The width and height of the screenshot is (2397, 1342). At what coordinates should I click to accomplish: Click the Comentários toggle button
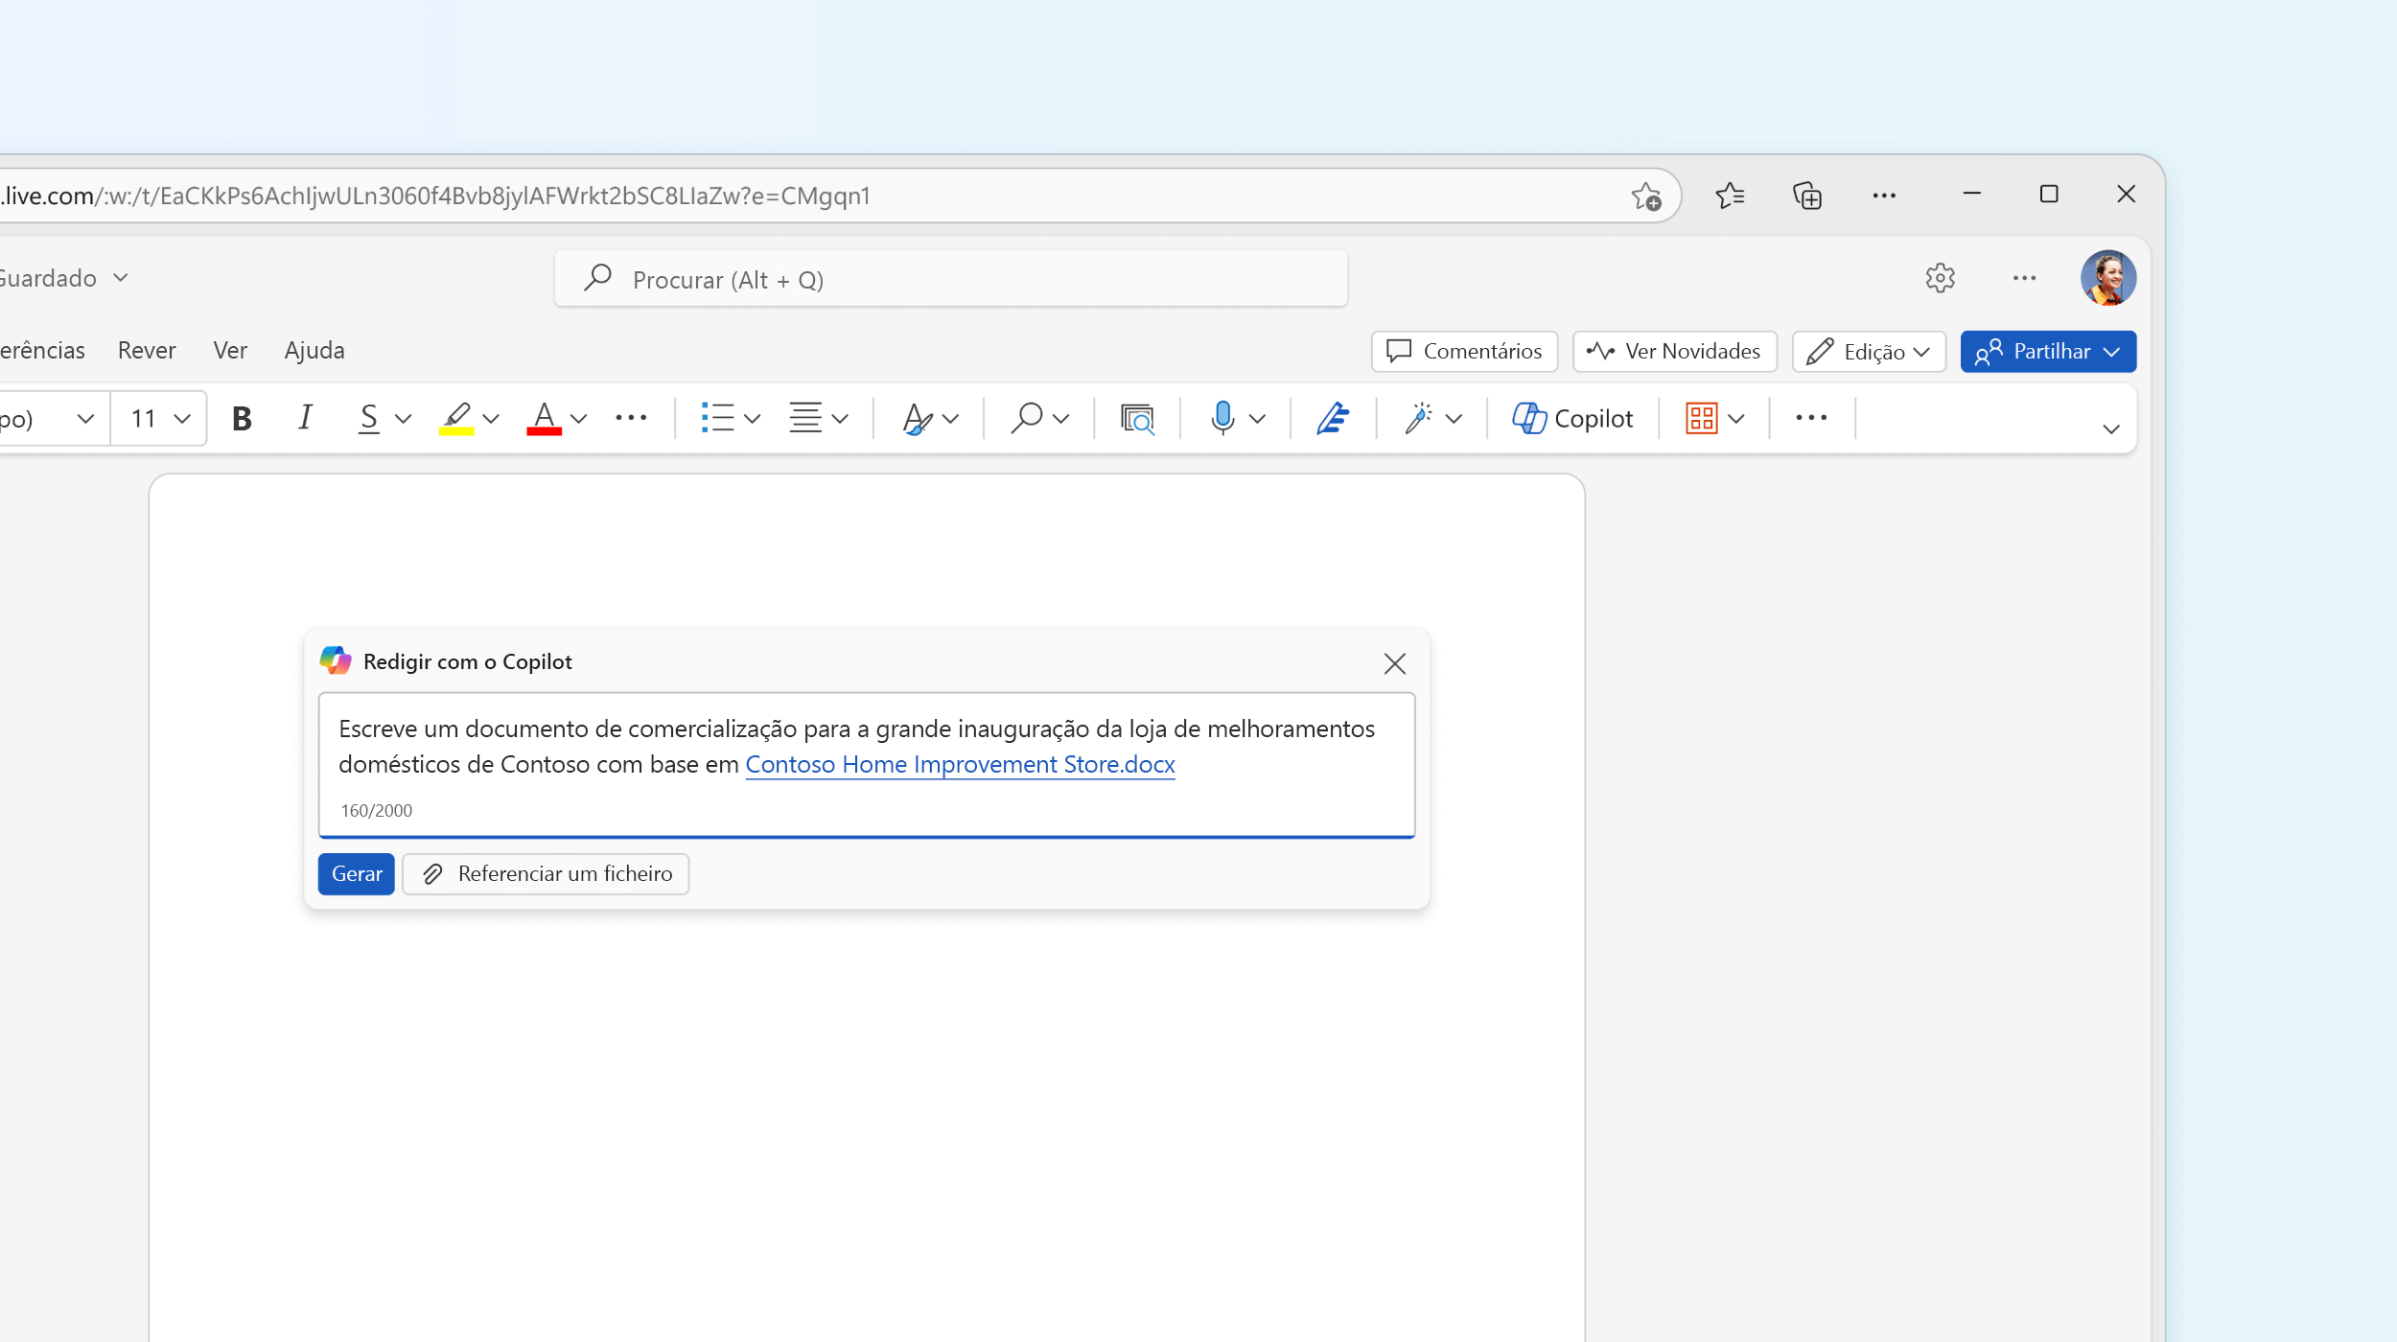tap(1465, 349)
